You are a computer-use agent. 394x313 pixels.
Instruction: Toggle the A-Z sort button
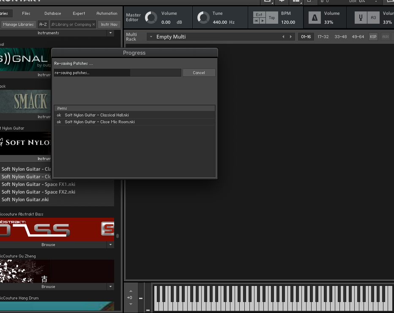[43, 25]
